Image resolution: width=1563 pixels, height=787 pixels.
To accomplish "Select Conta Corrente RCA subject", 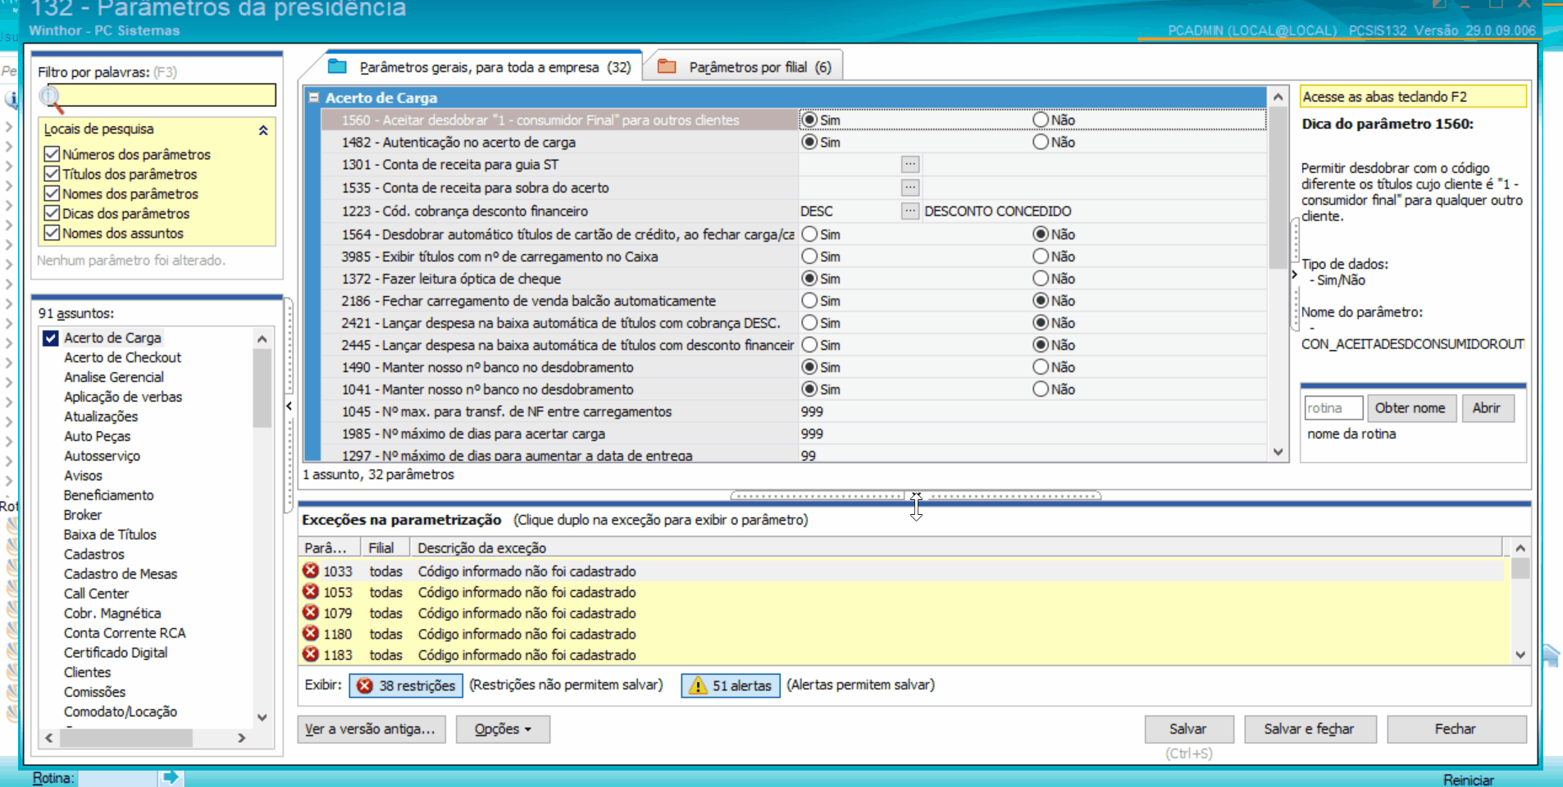I will click(x=125, y=633).
